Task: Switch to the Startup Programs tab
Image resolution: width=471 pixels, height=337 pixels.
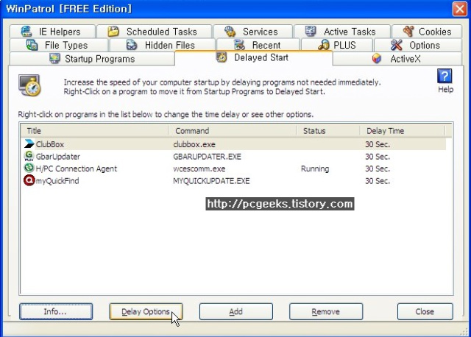Action: [x=92, y=59]
